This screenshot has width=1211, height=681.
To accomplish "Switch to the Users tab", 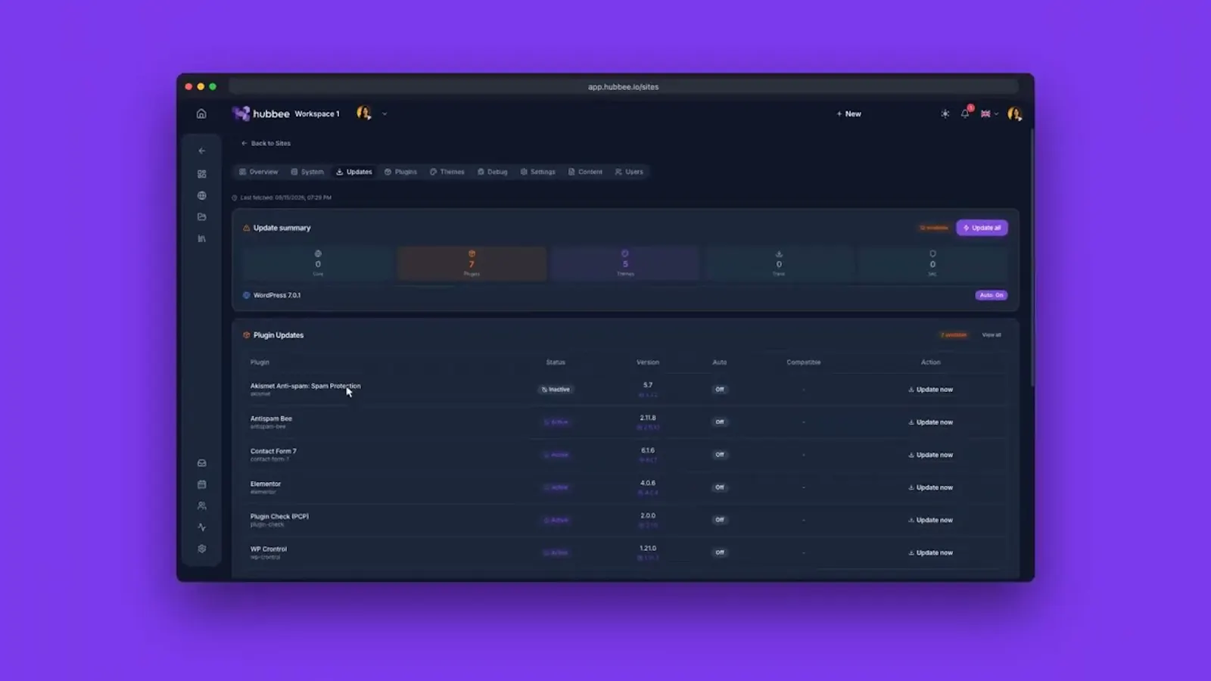I will [x=629, y=172].
